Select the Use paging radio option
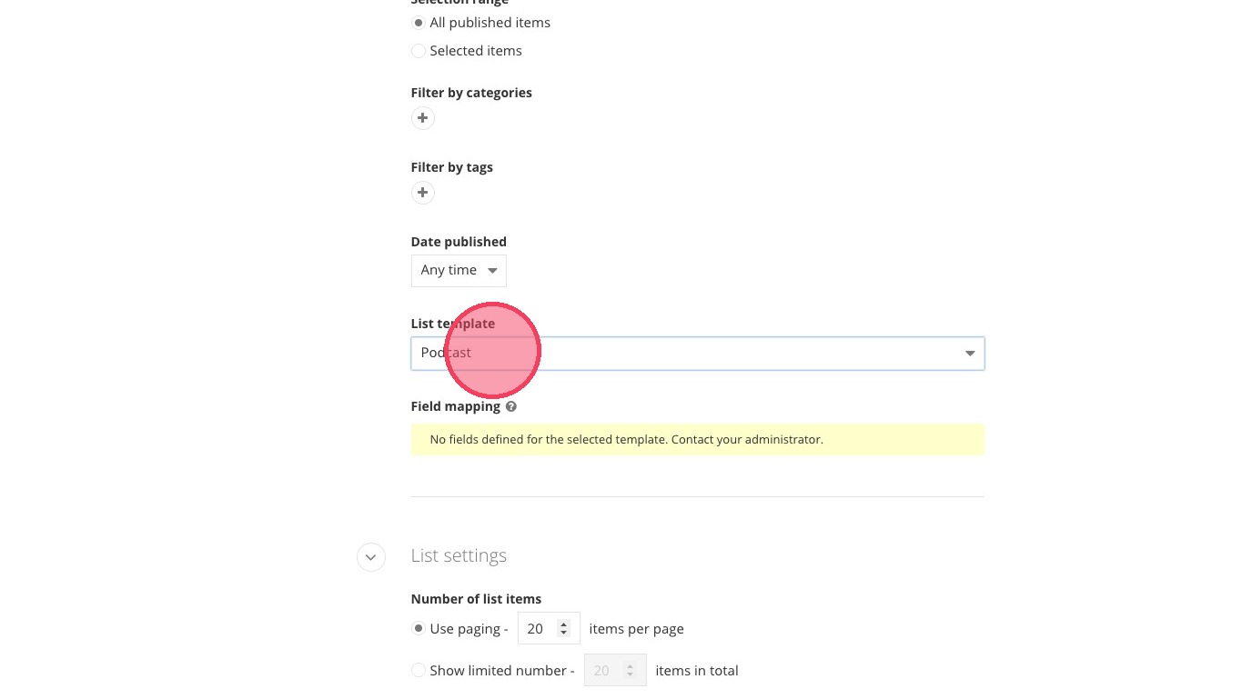 coord(419,628)
